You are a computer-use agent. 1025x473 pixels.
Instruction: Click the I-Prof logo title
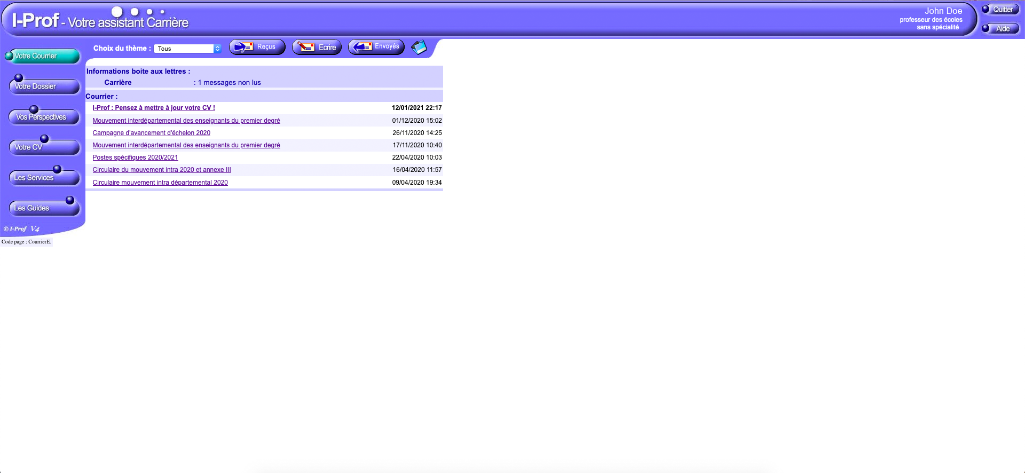100,21
